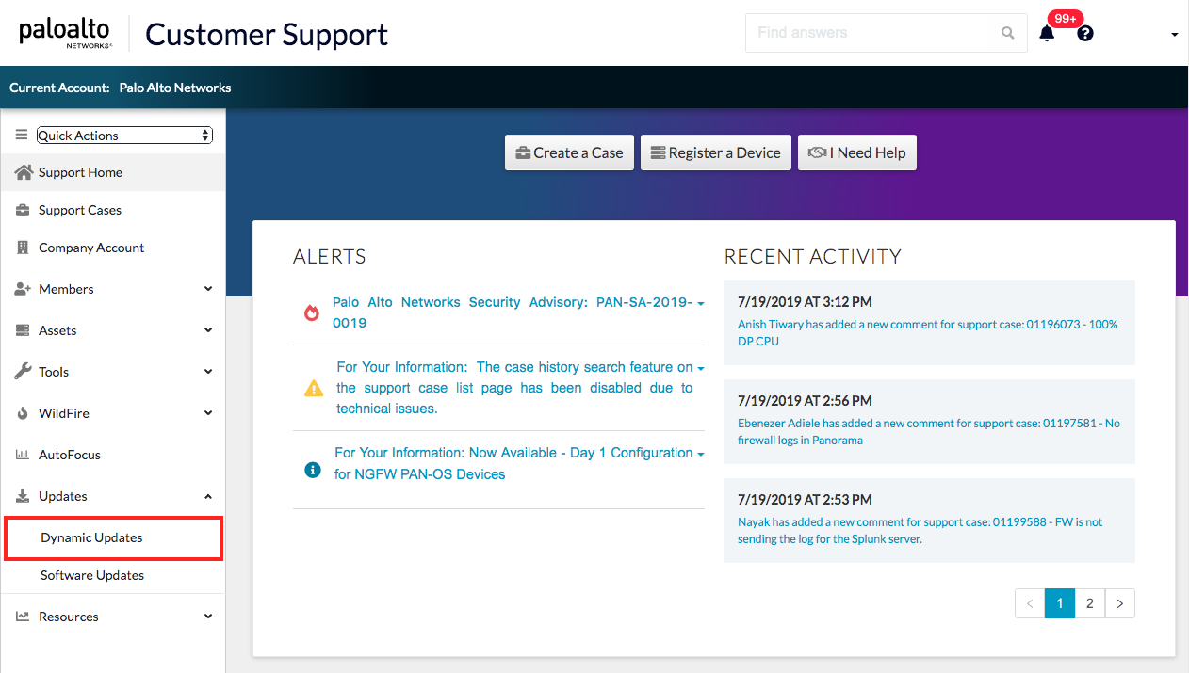Click the WildFire flame icon
Viewport: 1189px width, 673px height.
coord(23,413)
